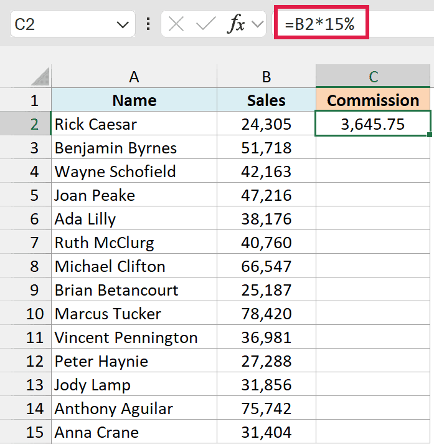Select row 2 header

click(26, 123)
